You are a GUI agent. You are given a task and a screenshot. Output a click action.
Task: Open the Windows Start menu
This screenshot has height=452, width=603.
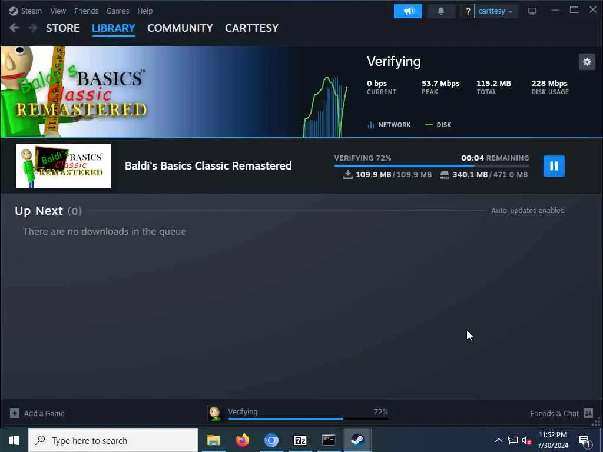click(14, 440)
